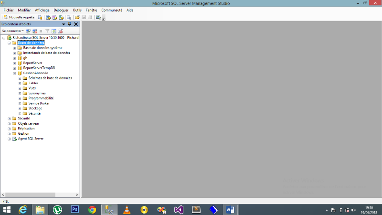
Task: Select the Schémas de base de données item
Action: (50, 78)
